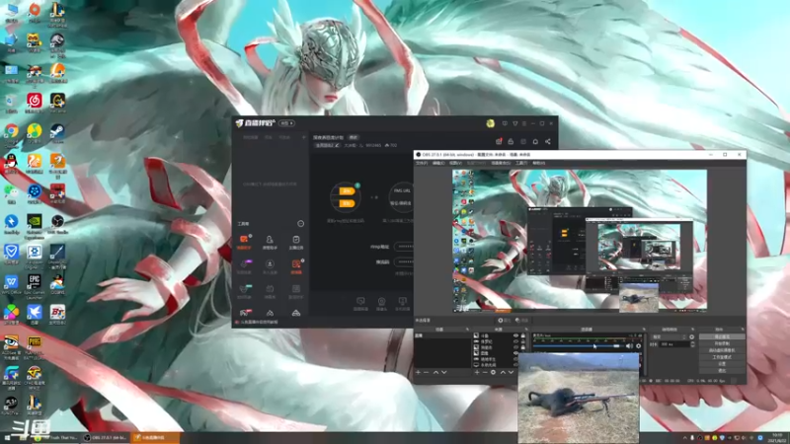790x444 pixels.
Task: Pop out the Audio Mixer dock via header icon
Action: point(645,330)
